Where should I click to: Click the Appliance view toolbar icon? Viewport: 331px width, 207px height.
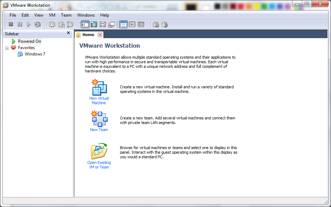pyautogui.click(x=132, y=25)
